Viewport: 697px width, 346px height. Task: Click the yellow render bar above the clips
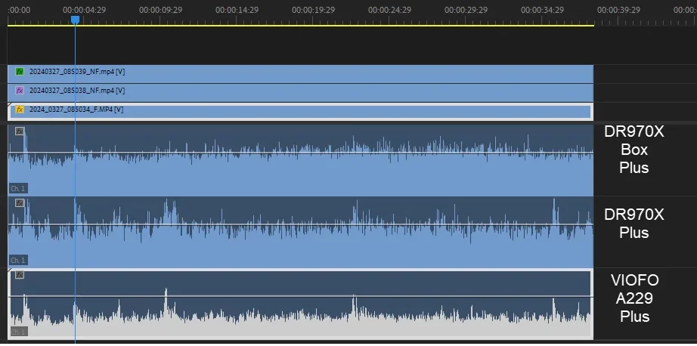(300, 26)
